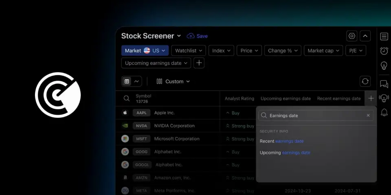Open the Custom column set dropdown
The width and height of the screenshot is (391, 195).
click(173, 81)
